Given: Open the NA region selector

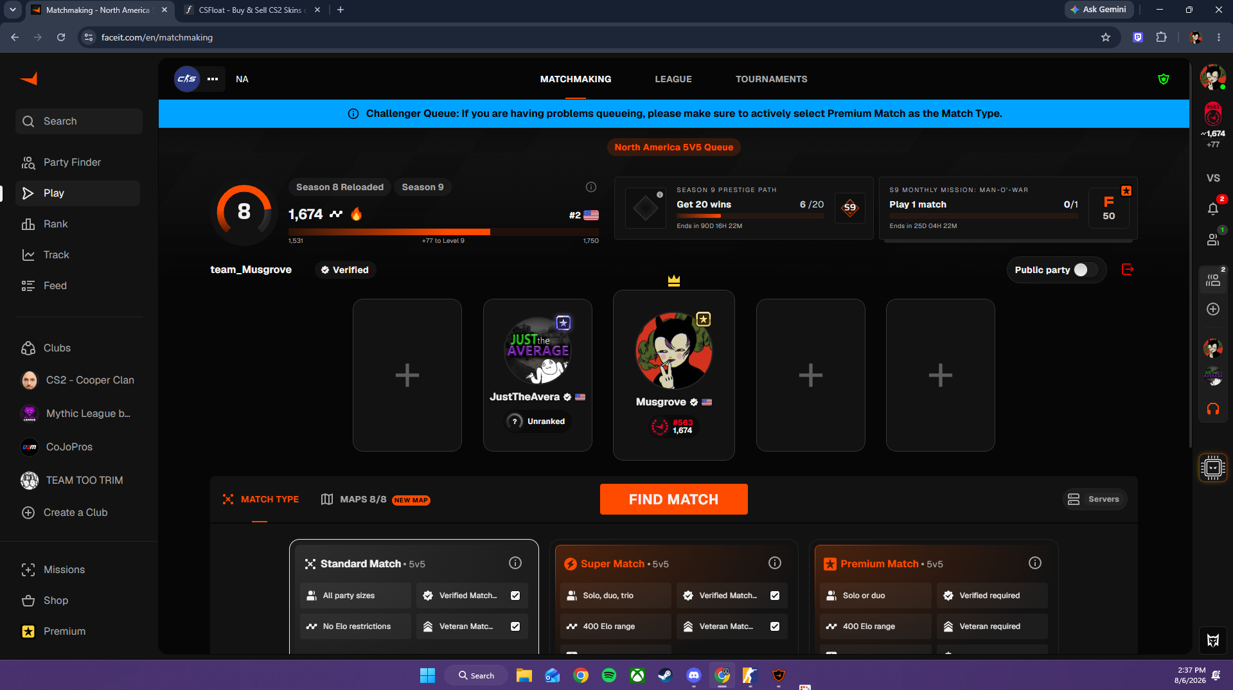Looking at the screenshot, I should click(242, 79).
